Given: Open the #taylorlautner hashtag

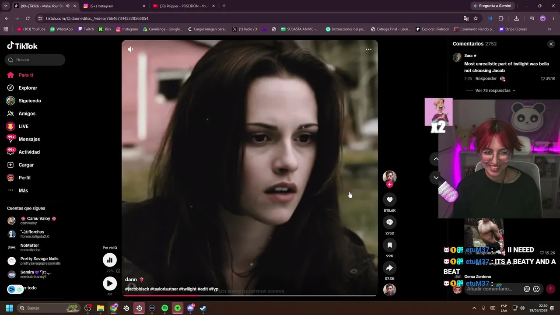Looking at the screenshot, I should click(164, 289).
